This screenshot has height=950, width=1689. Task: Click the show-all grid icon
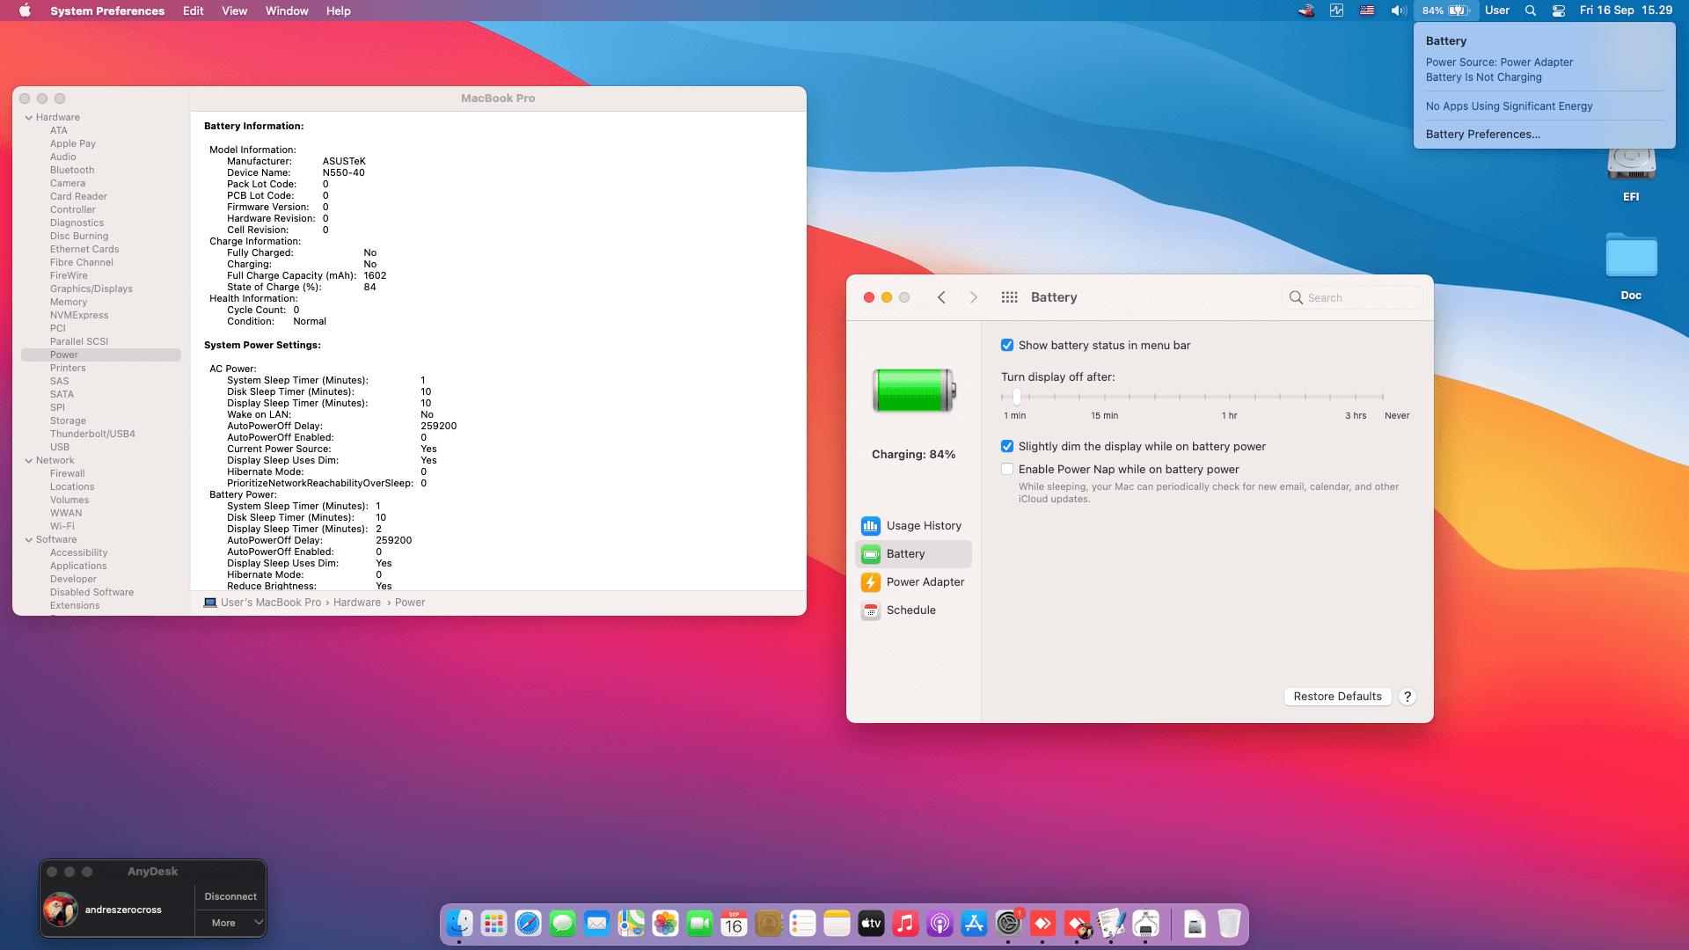click(x=1009, y=297)
